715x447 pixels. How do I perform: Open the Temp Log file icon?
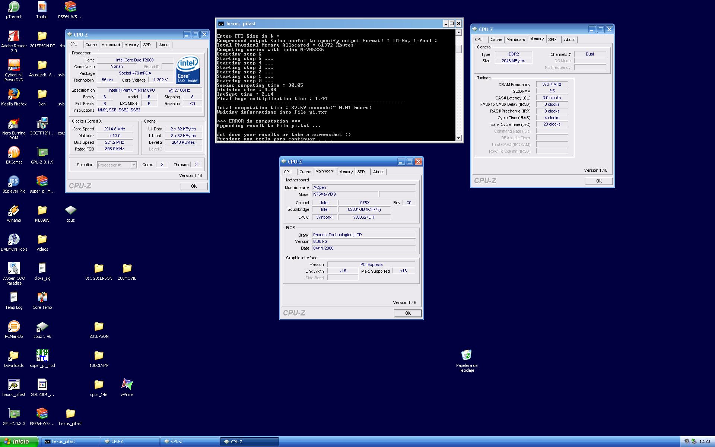pyautogui.click(x=14, y=300)
